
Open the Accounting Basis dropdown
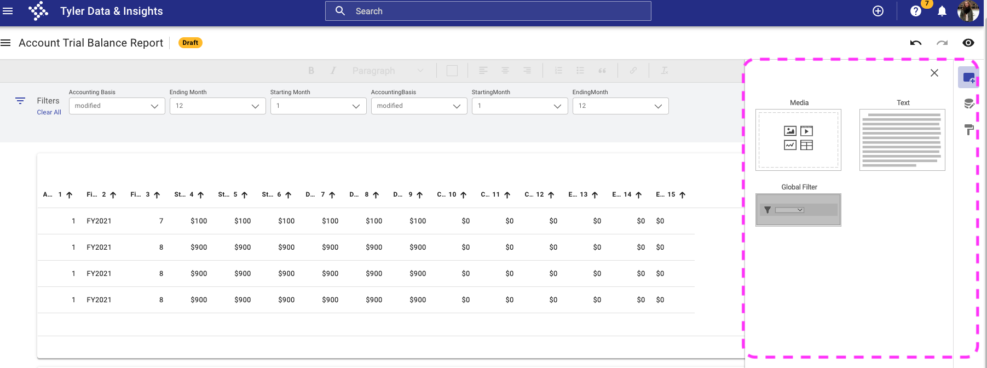(117, 106)
